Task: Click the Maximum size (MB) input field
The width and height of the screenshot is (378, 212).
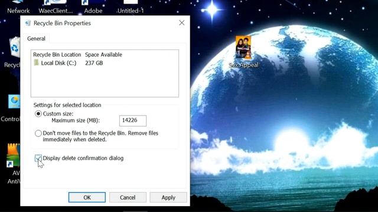Action: 133,120
